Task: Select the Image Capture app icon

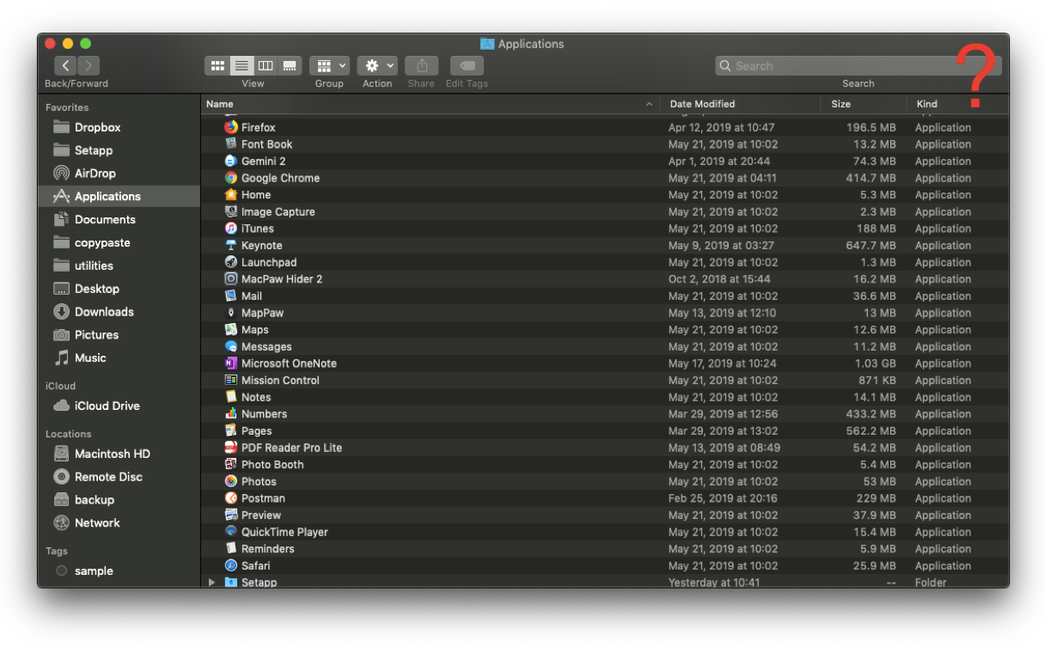Action: click(x=231, y=211)
